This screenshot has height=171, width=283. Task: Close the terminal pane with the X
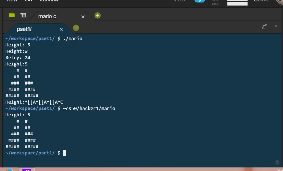coord(276,26)
